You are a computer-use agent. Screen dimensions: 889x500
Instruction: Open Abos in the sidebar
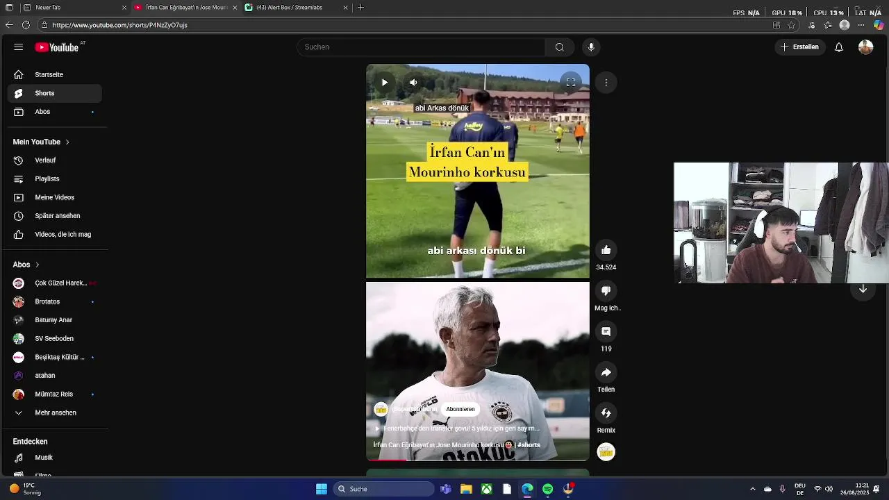(x=55, y=112)
